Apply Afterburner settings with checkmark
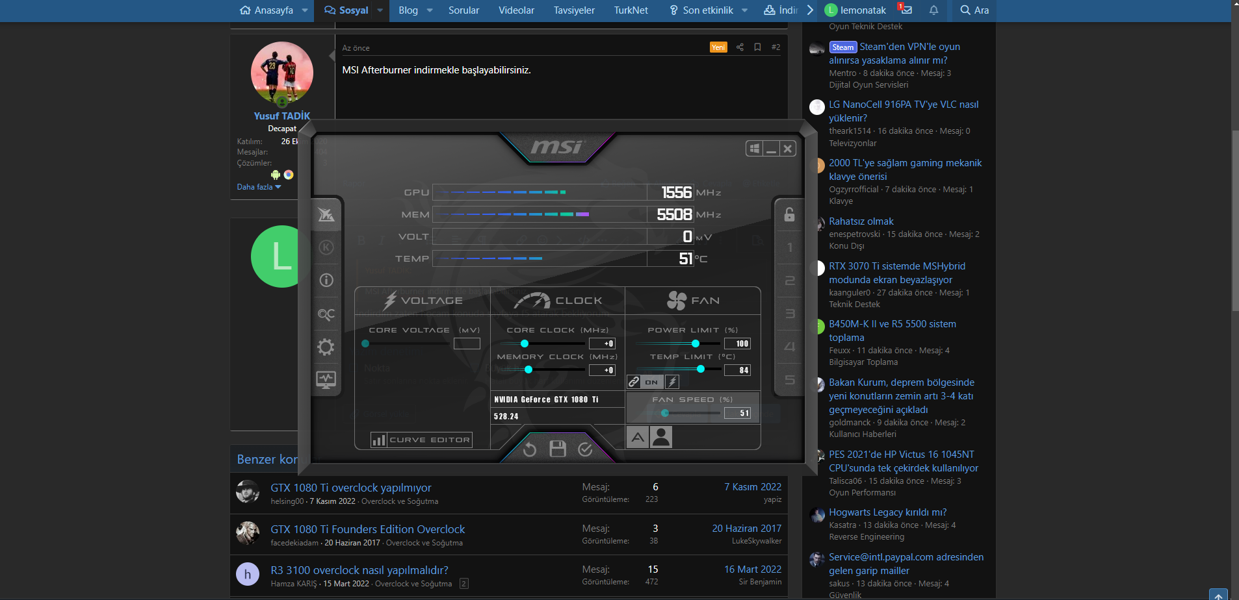Screen dimensions: 1239x600 pos(585,449)
